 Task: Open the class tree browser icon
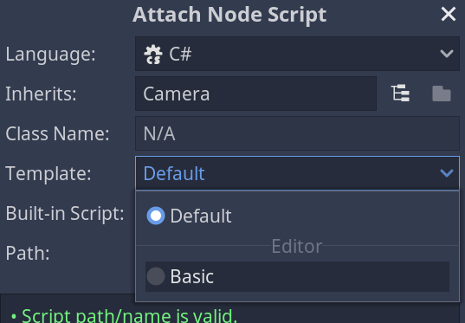tap(400, 94)
